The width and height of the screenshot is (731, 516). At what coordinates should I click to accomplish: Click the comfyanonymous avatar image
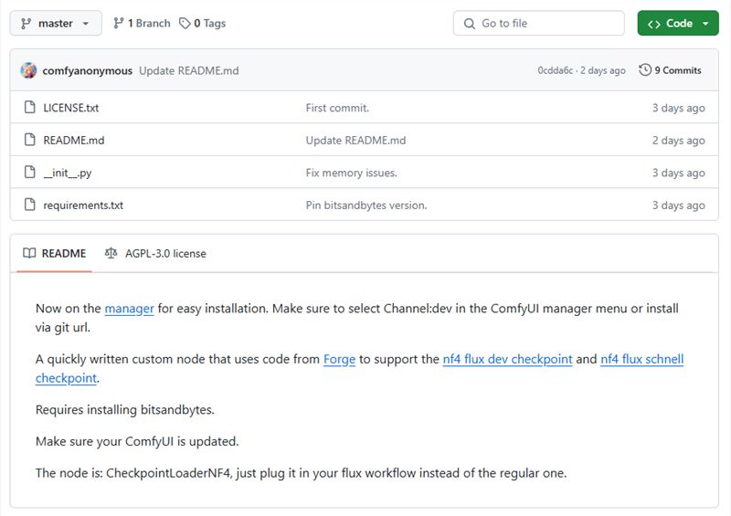pos(28,70)
